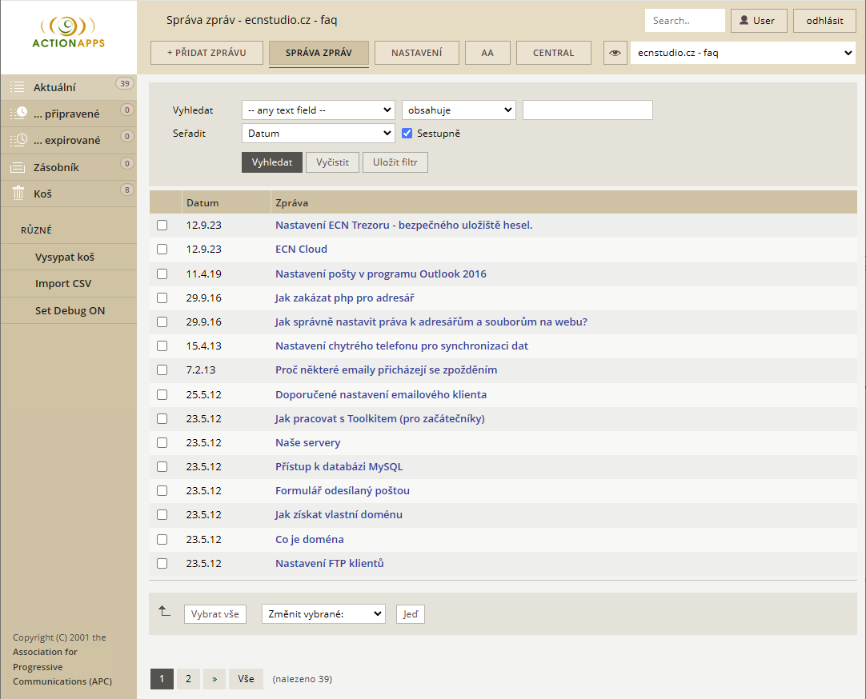Toggle the Sestupně checkbox

pyautogui.click(x=407, y=134)
